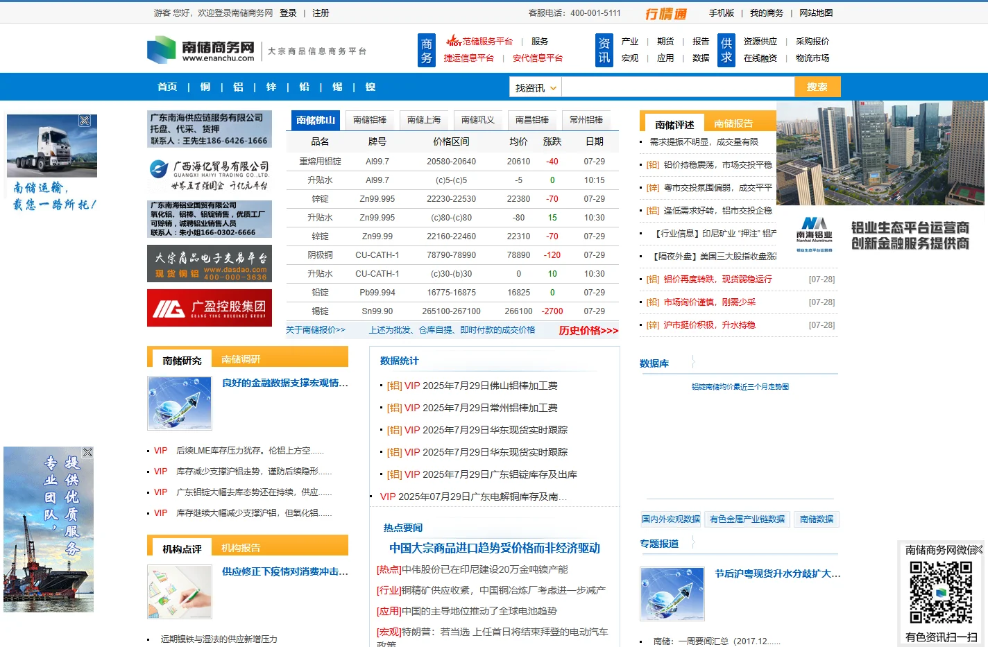
Task: Open 良好的金融数据支撑宏观情 article title
Action: click(285, 383)
